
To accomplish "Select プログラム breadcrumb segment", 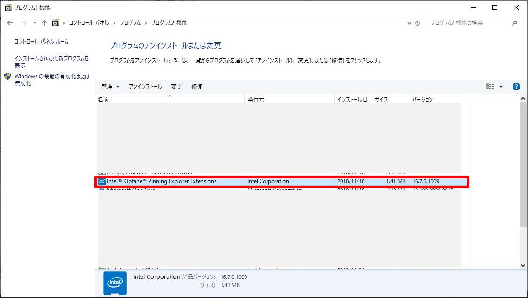I will click(130, 23).
